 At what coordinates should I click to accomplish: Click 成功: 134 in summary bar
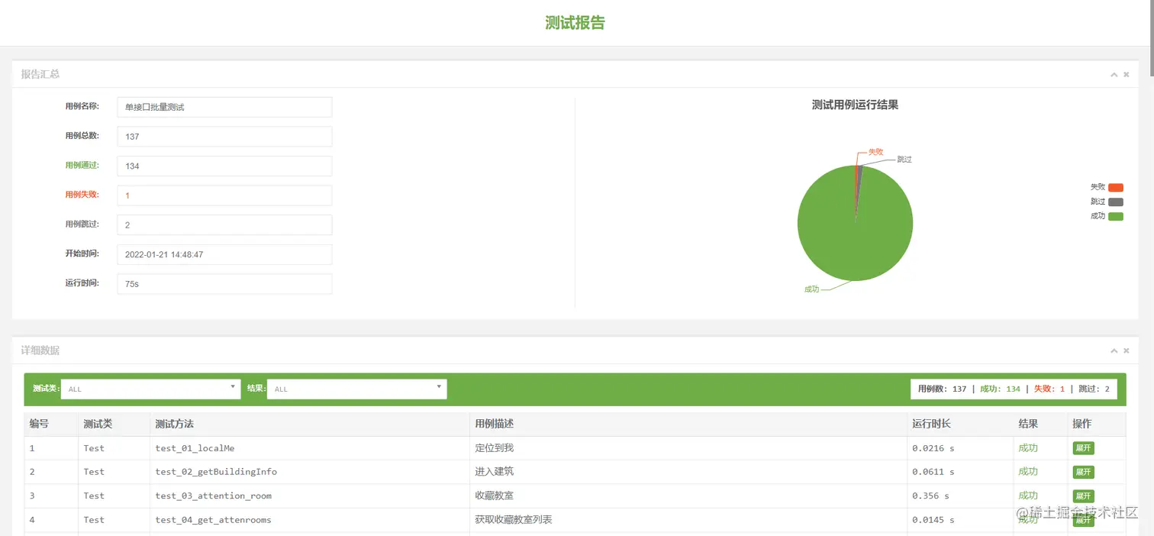[x=1000, y=389]
